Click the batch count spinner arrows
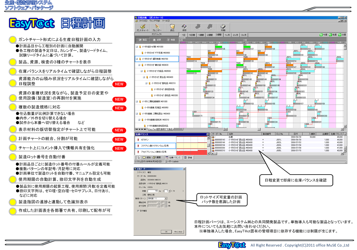 click(x=169, y=191)
